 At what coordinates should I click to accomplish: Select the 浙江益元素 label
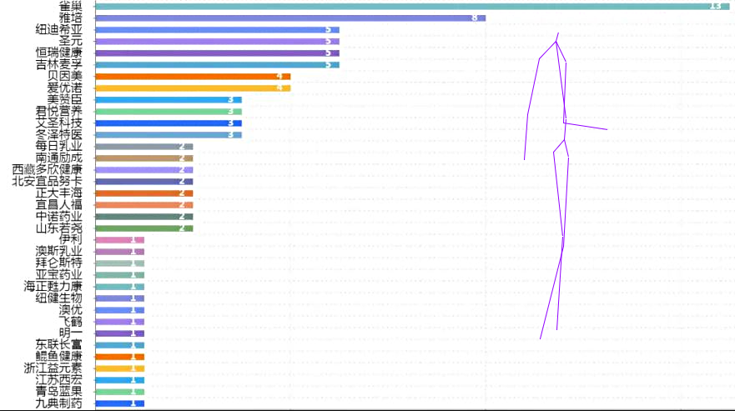pos(53,368)
